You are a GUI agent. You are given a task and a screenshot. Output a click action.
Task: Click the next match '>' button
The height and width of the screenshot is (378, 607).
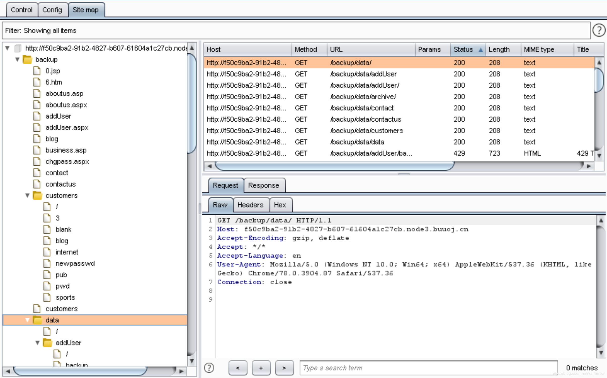click(x=284, y=368)
